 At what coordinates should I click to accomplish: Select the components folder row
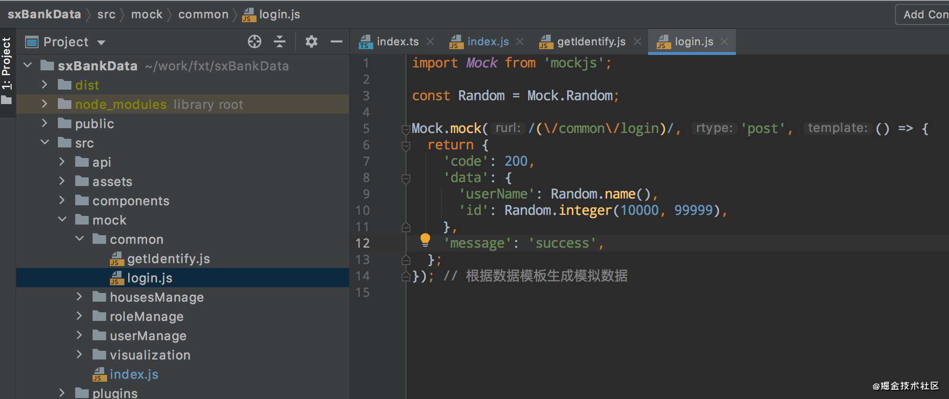point(183,201)
